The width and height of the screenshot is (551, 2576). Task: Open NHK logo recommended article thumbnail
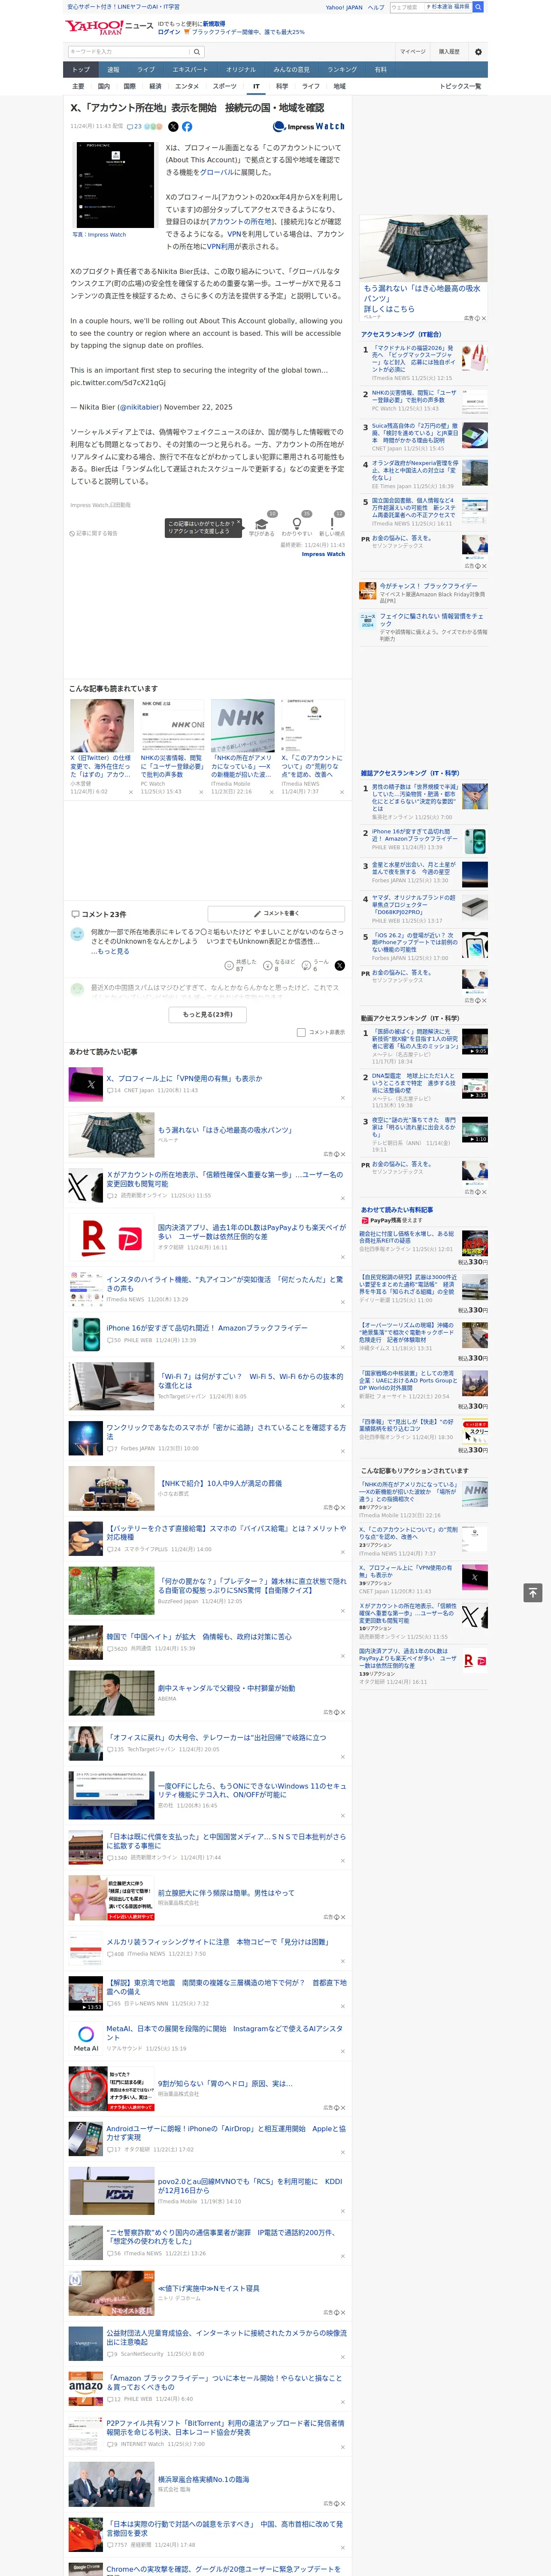tap(242, 726)
